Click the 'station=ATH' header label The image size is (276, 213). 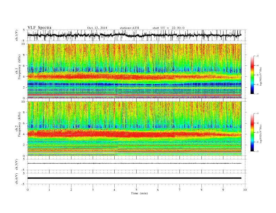(x=129, y=28)
